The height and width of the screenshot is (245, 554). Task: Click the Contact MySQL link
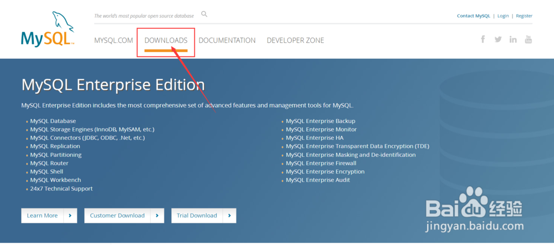point(474,16)
